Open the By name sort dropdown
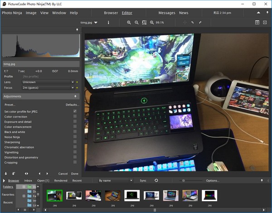Image resolution: width=272 pixels, height=213 pixels. (x=116, y=180)
